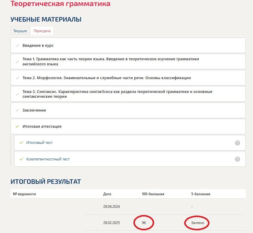Click the score value 96
This screenshot has width=253, height=233.
(x=144, y=223)
